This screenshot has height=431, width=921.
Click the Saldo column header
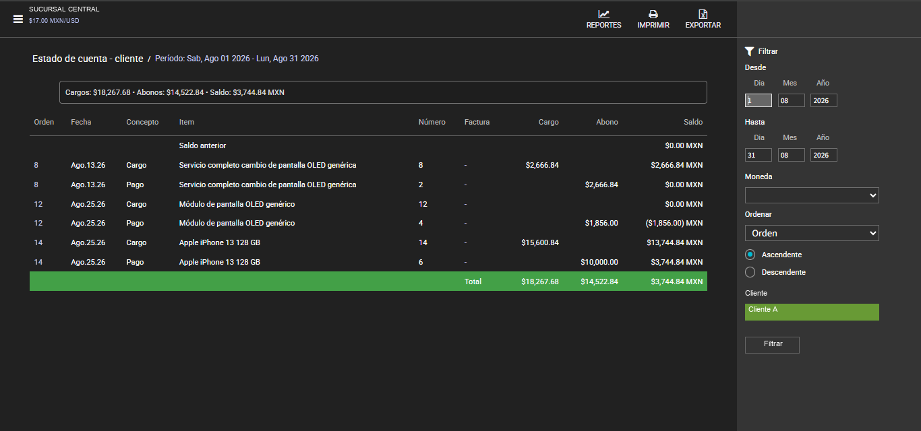point(692,122)
